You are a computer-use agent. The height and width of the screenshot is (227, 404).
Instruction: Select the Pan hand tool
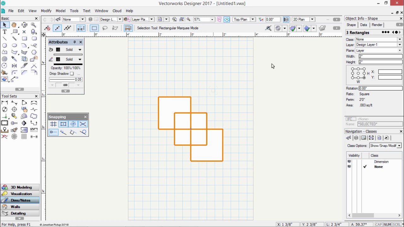14,25
